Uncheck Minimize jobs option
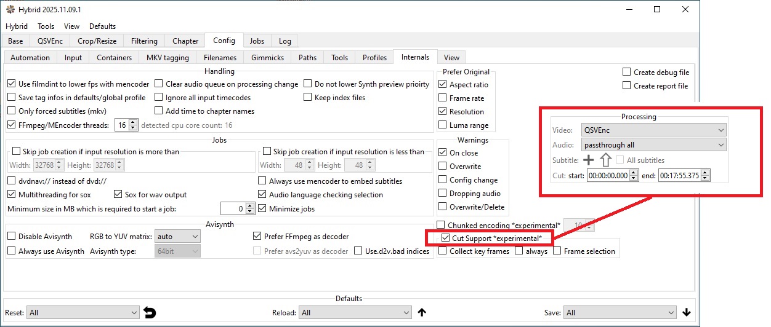771x327 pixels. click(x=262, y=208)
